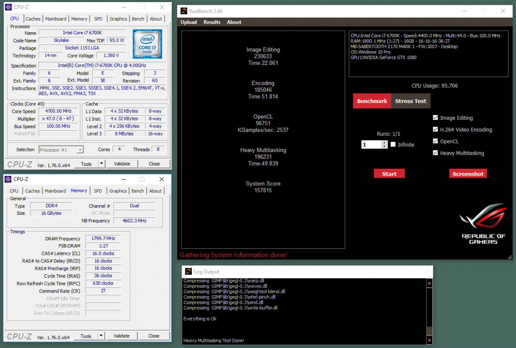The height and width of the screenshot is (348, 516).
Task: Uncheck the OpenCL test checkbox
Action: coord(436,141)
